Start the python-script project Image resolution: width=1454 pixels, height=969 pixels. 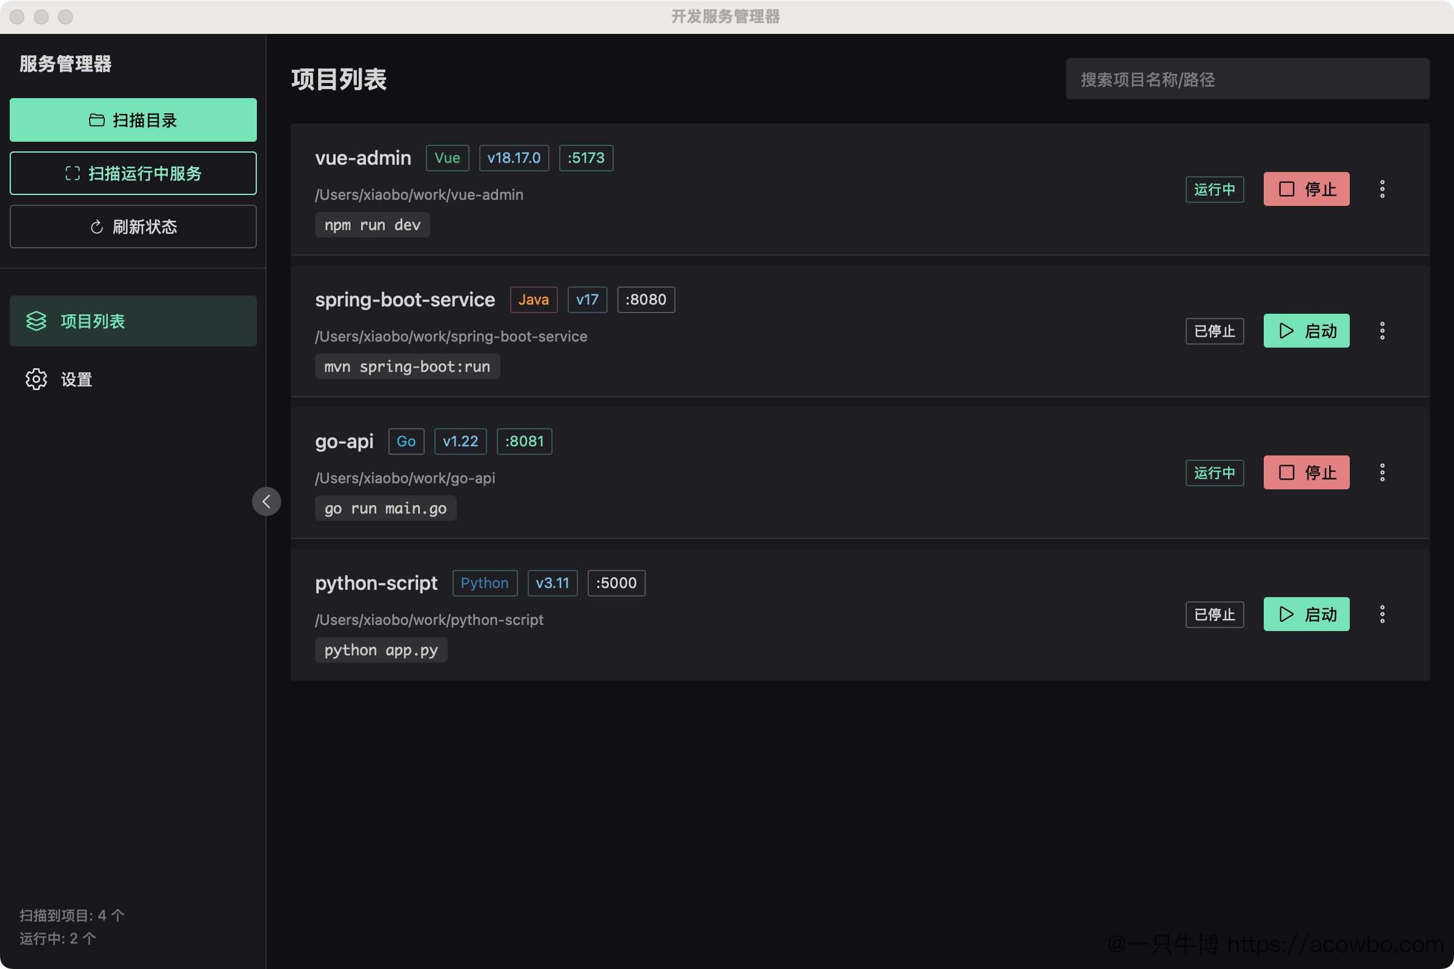[1306, 614]
